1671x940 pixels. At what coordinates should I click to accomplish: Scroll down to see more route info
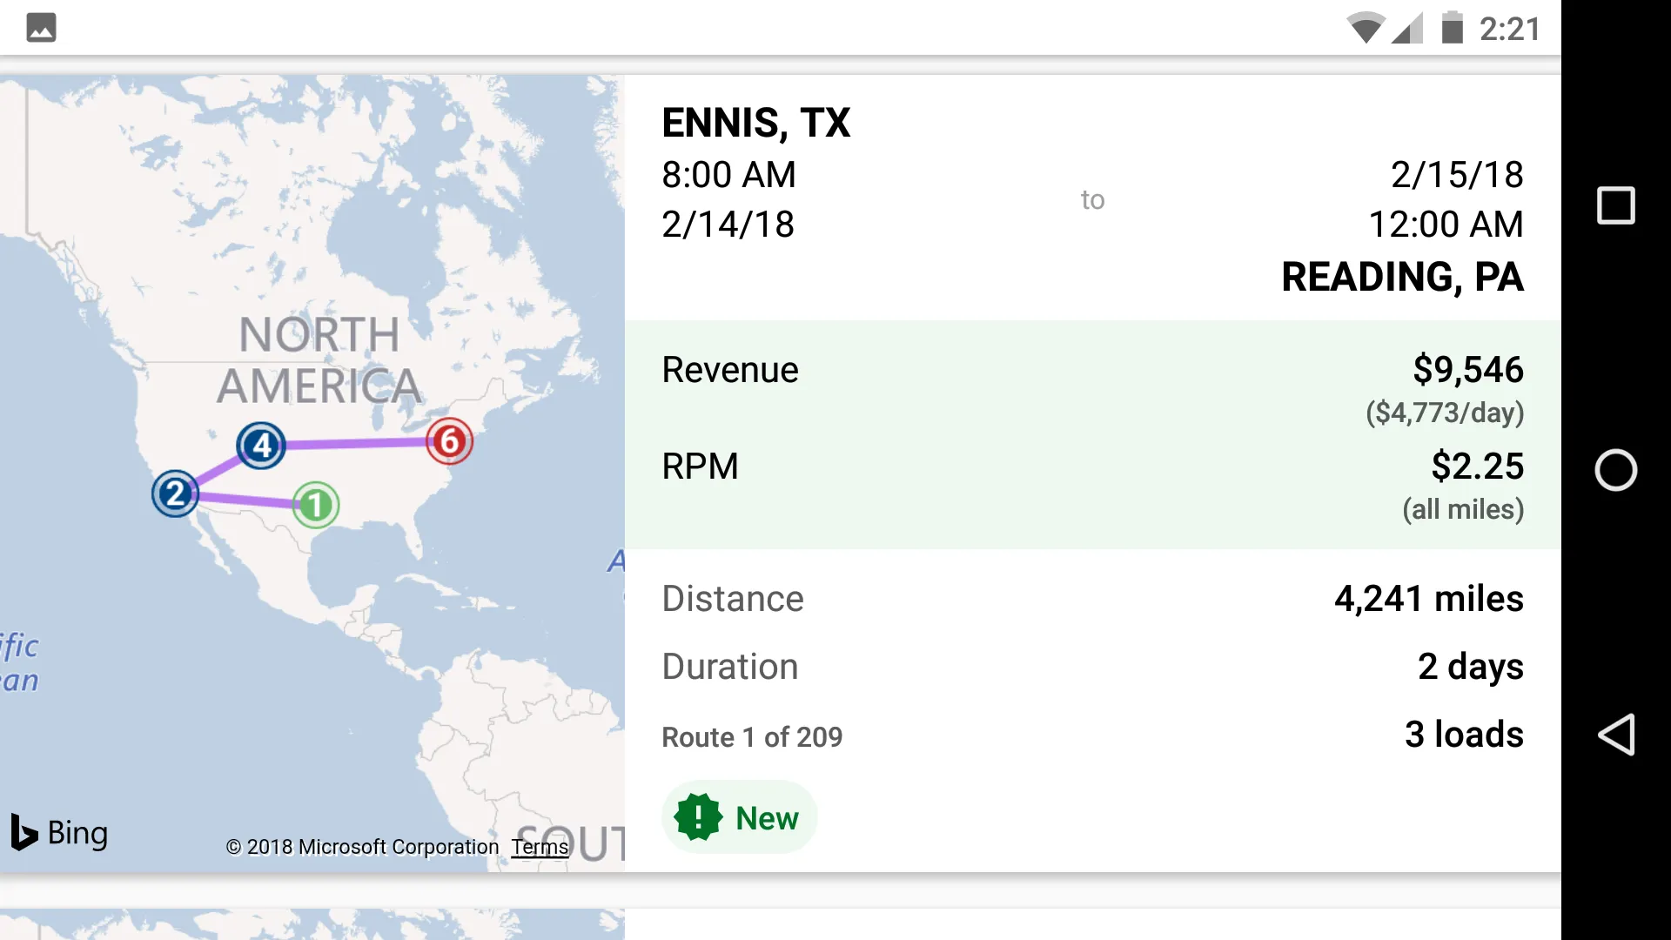click(1091, 666)
